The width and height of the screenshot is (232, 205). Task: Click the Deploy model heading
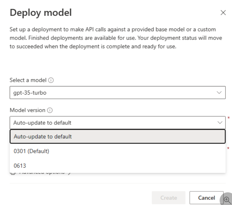coord(41,13)
